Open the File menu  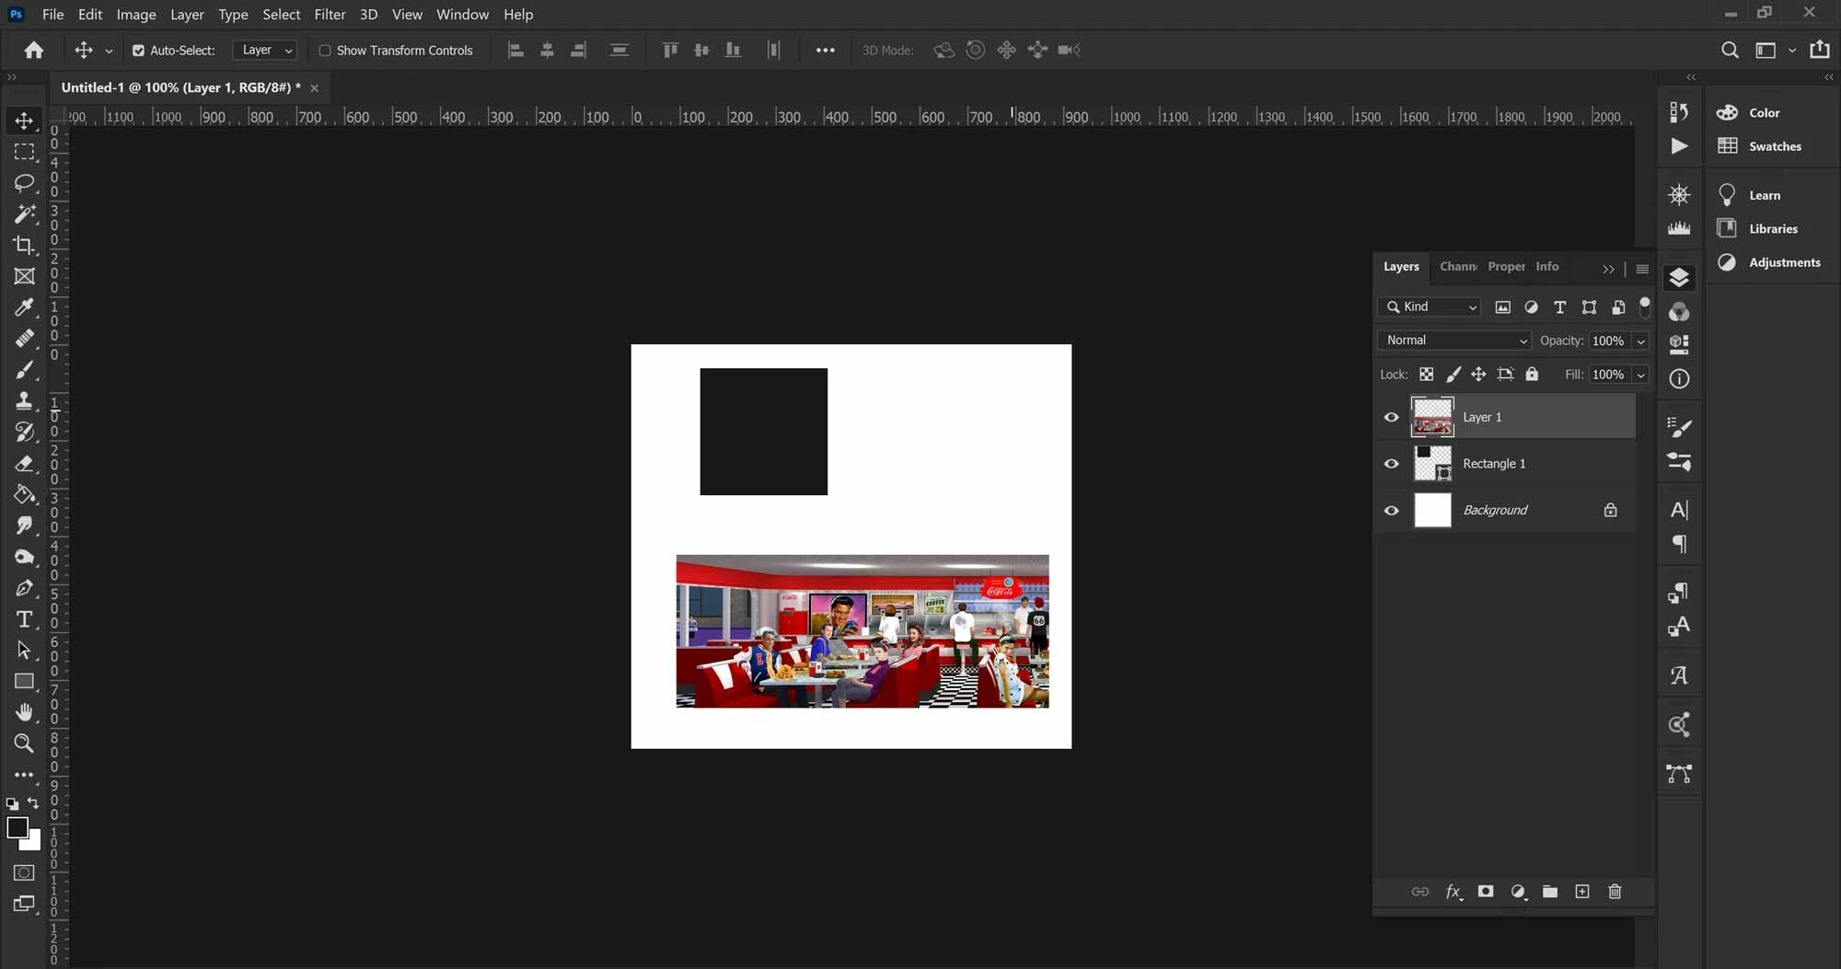(53, 15)
